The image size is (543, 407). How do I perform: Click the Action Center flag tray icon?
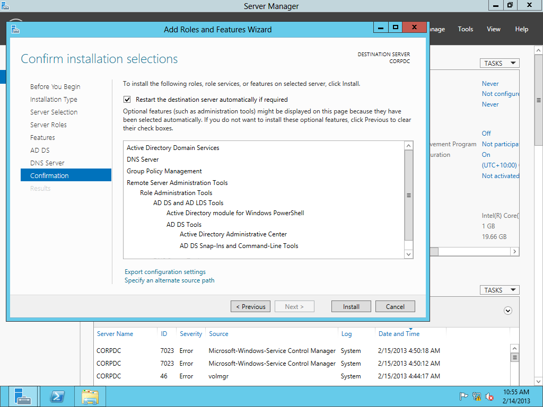pos(463,396)
